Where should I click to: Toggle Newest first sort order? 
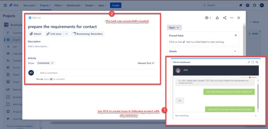pos(146,63)
